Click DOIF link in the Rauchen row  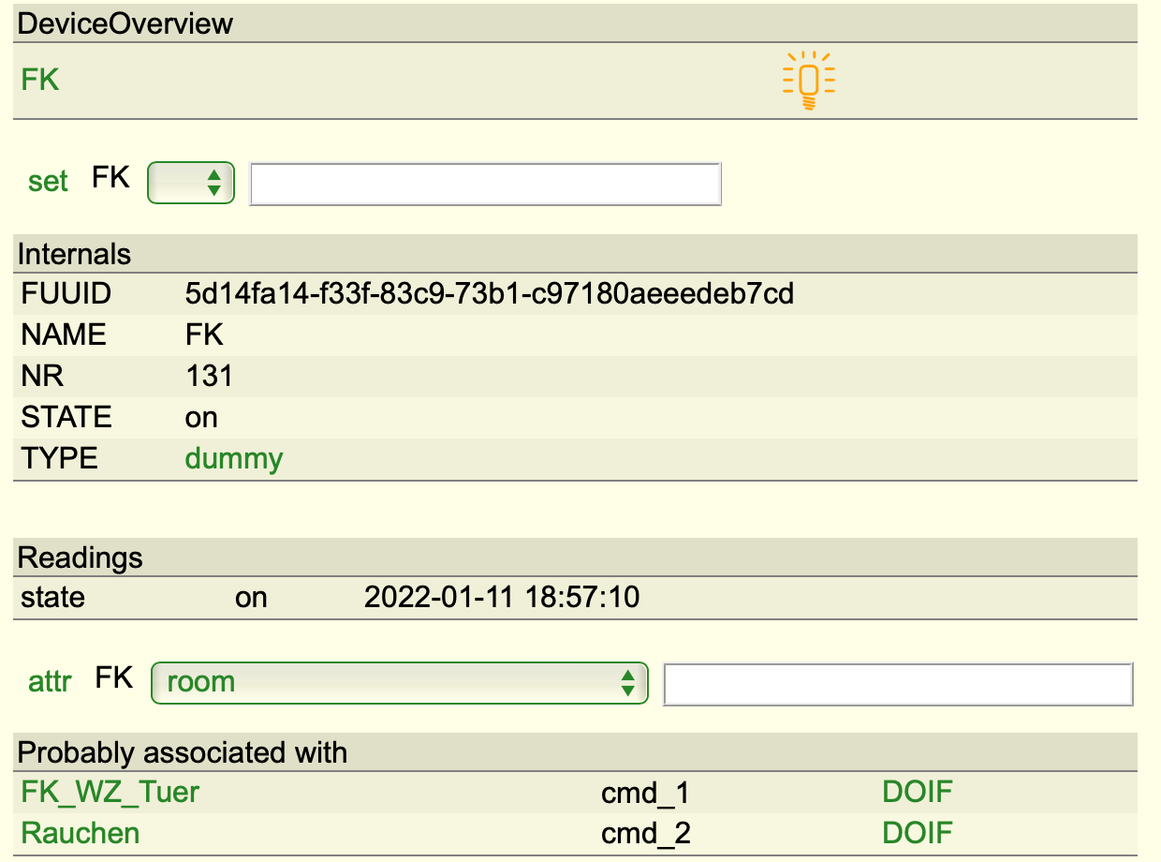click(917, 833)
